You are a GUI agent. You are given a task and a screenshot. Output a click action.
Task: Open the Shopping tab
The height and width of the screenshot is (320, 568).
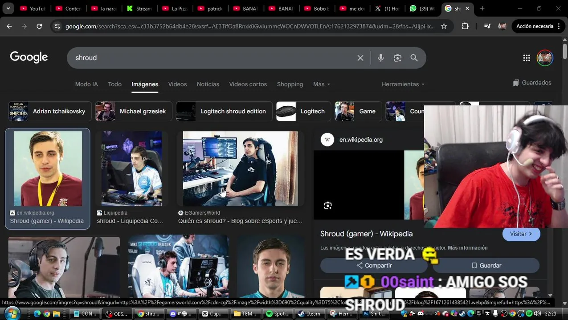(290, 84)
